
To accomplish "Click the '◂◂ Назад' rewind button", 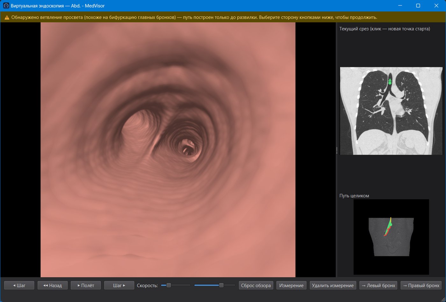I will (x=53, y=285).
